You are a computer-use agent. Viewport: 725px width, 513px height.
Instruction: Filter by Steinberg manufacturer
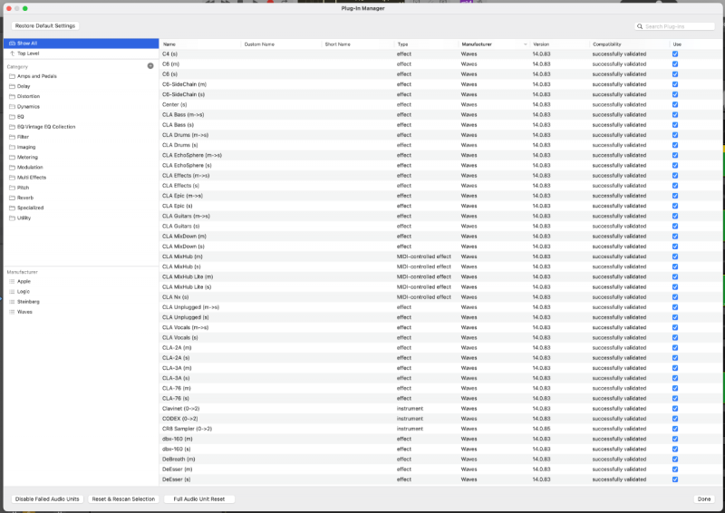(28, 302)
